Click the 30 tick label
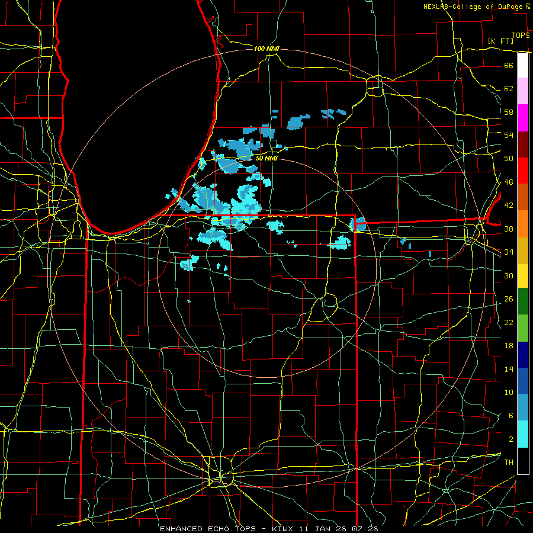 (x=509, y=275)
